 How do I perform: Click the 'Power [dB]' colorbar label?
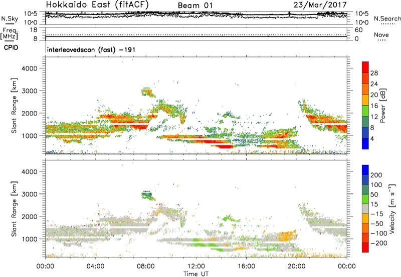click(x=382, y=105)
